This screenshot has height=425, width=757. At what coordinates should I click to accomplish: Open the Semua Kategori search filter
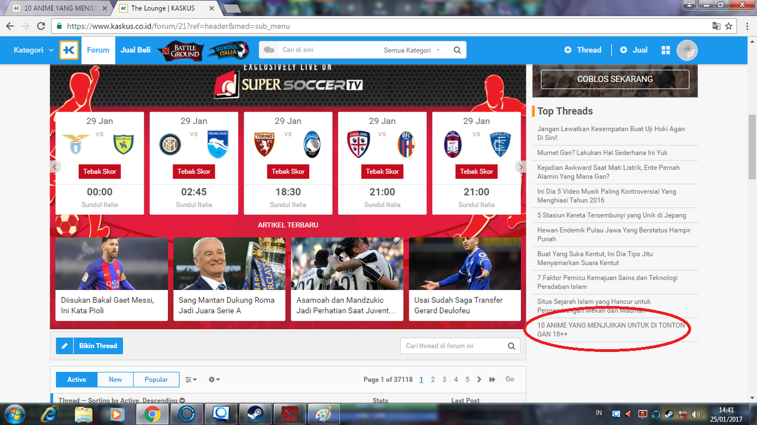(x=412, y=50)
